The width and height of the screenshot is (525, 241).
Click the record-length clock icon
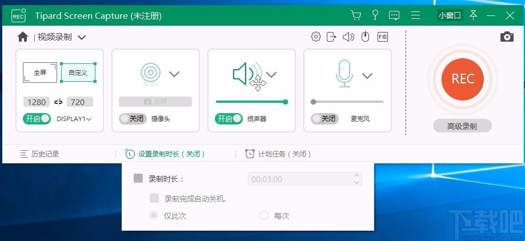[x=130, y=154]
